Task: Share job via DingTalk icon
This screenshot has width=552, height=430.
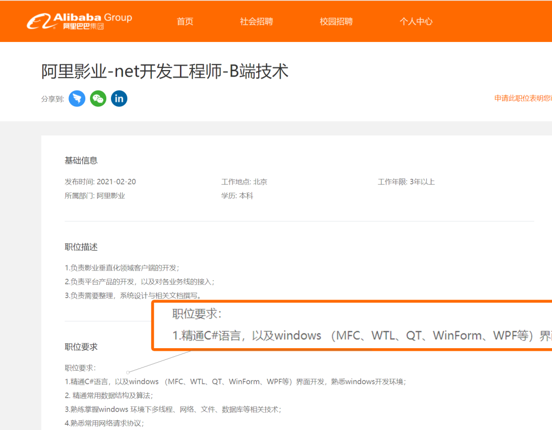Action: coord(77,99)
